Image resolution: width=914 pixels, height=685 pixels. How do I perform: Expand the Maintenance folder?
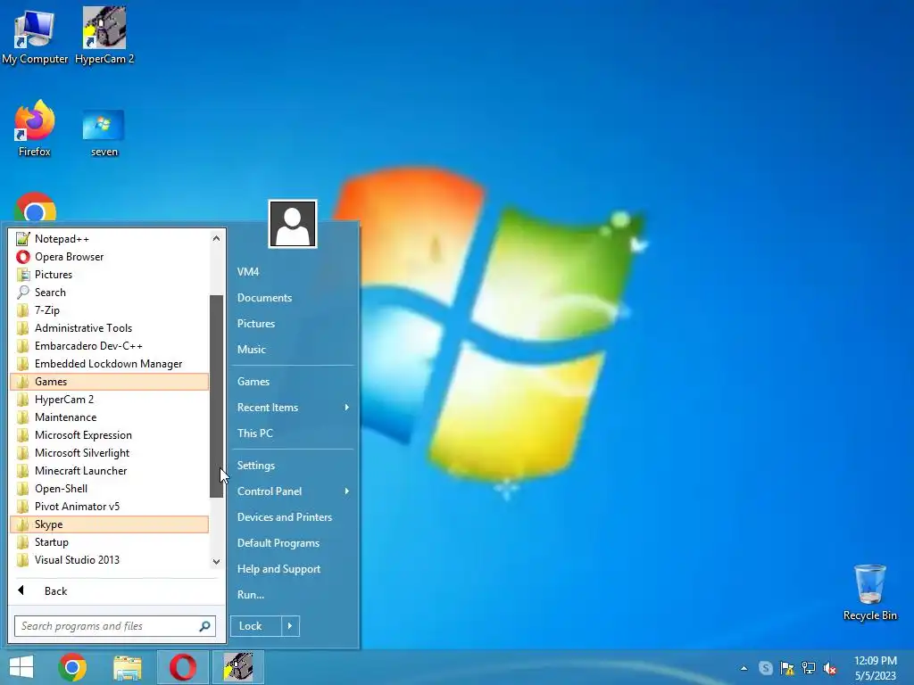pos(110,417)
